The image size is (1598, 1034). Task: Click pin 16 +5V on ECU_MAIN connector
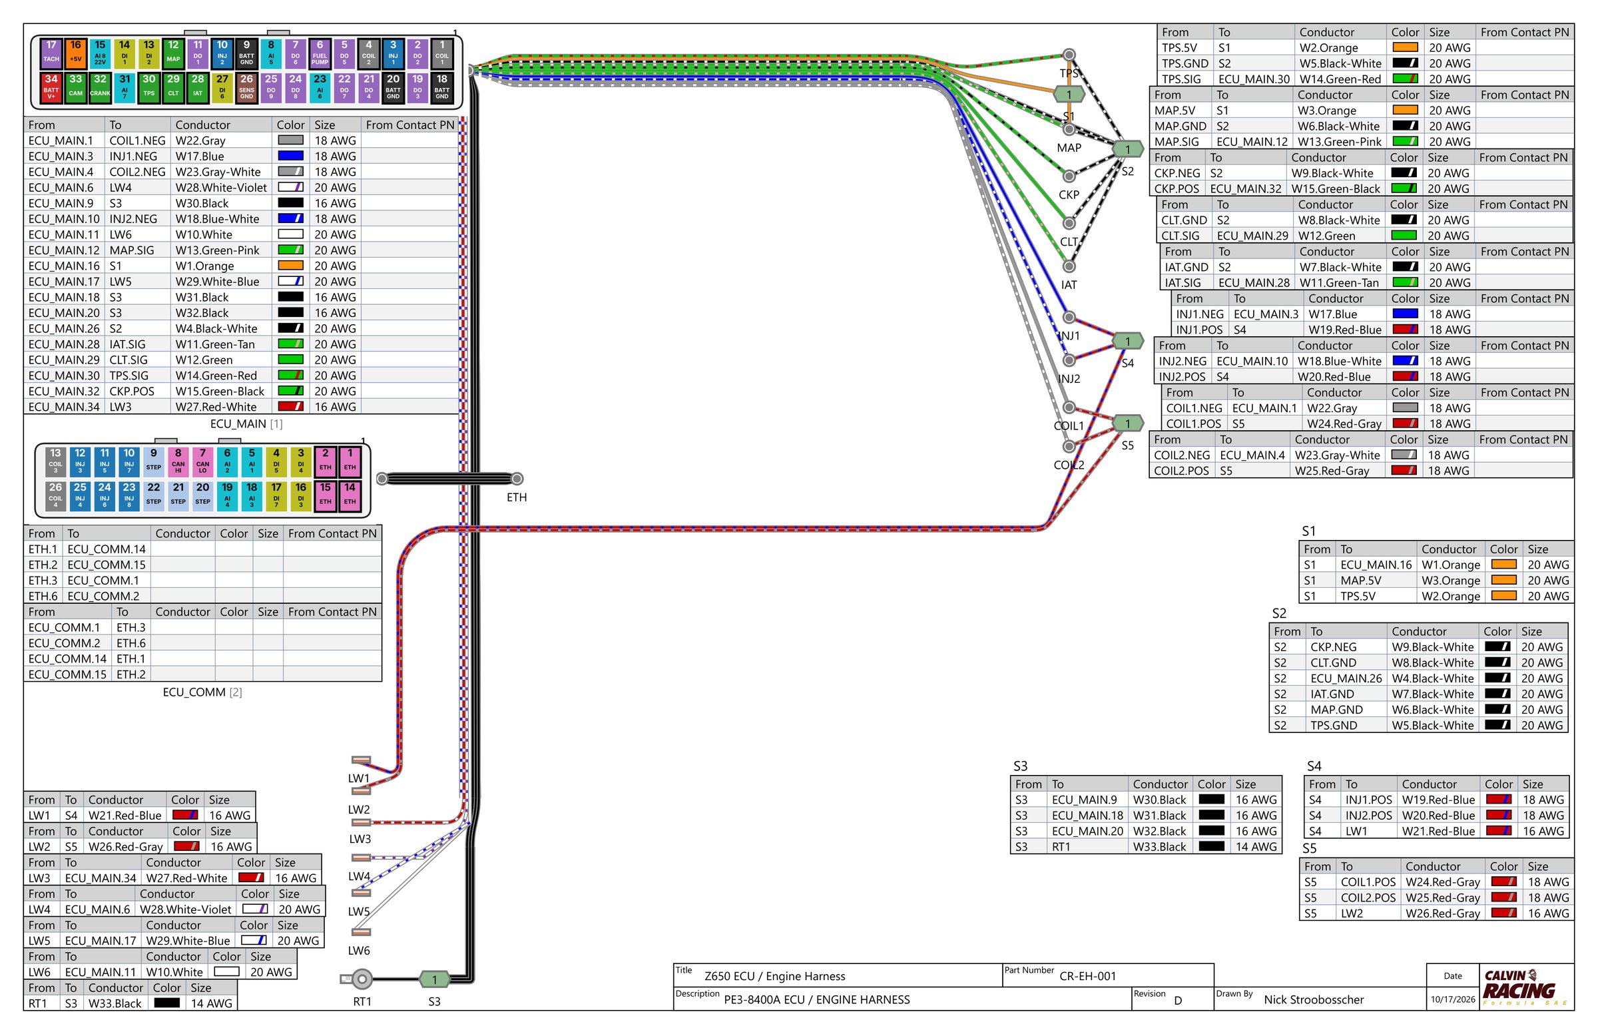[x=75, y=54]
